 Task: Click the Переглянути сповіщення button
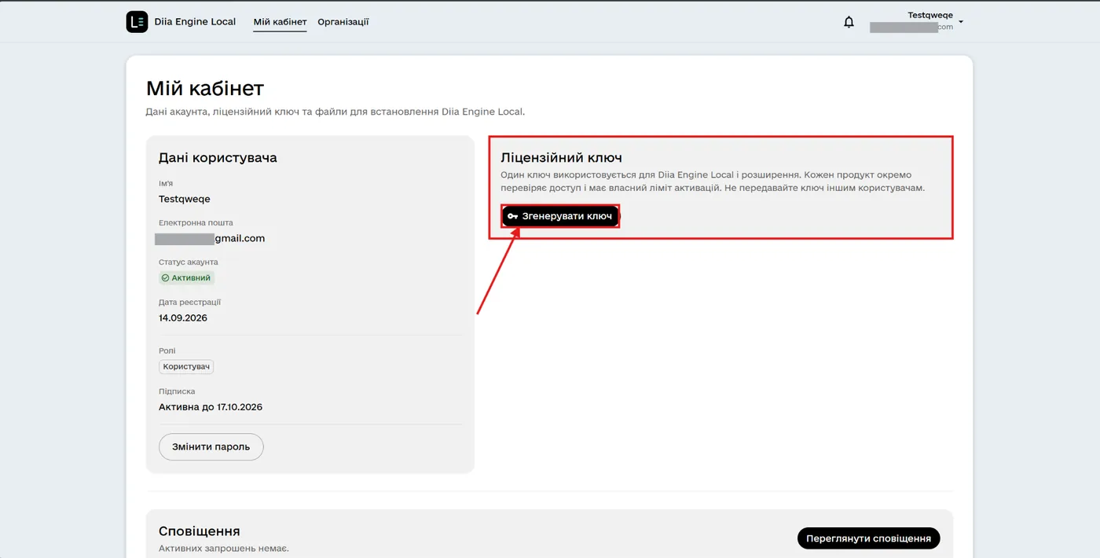(868, 538)
